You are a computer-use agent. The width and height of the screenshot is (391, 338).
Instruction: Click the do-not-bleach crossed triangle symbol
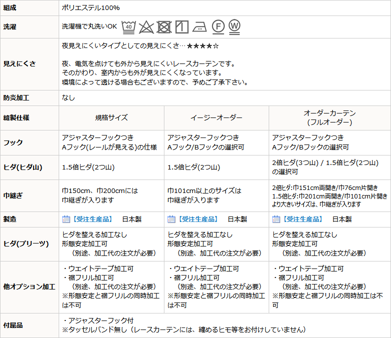pyautogui.click(x=146, y=27)
